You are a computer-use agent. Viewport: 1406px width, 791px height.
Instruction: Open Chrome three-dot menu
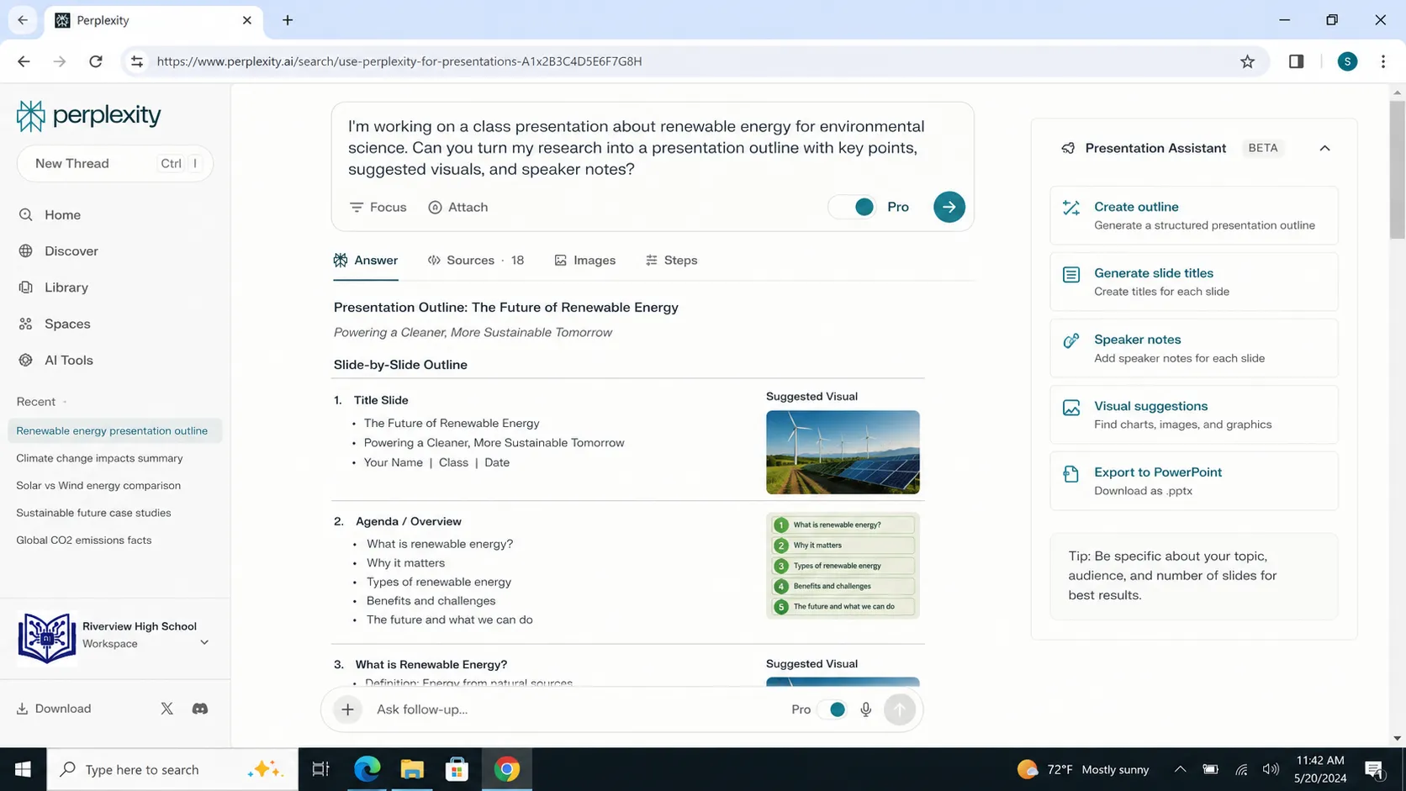tap(1382, 61)
